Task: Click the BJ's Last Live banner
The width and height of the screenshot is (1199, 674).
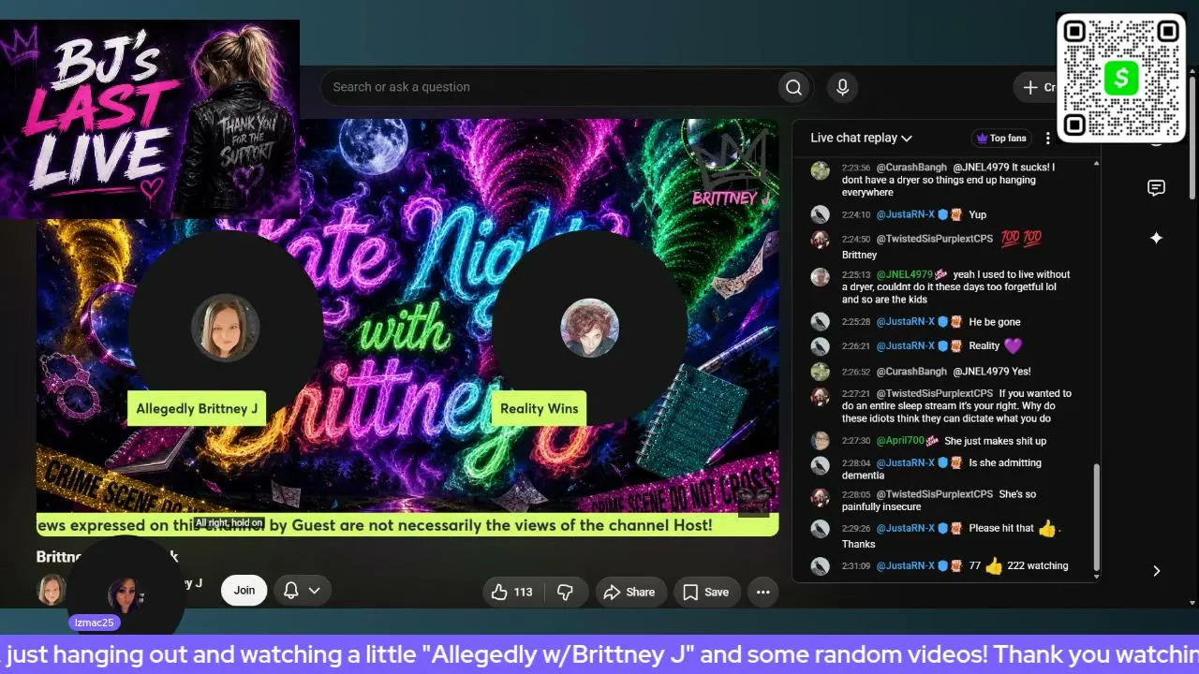Action: coord(150,119)
